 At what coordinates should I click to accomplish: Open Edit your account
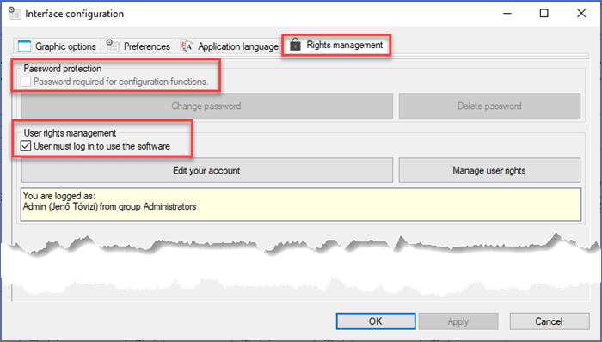207,170
